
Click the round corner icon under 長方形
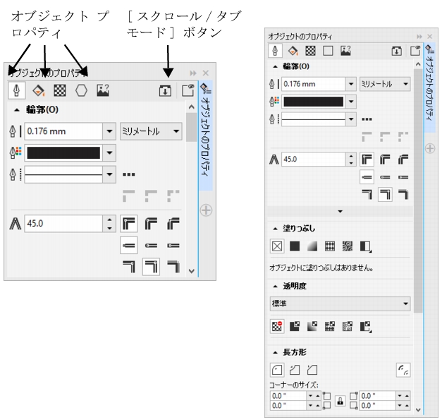point(277,368)
